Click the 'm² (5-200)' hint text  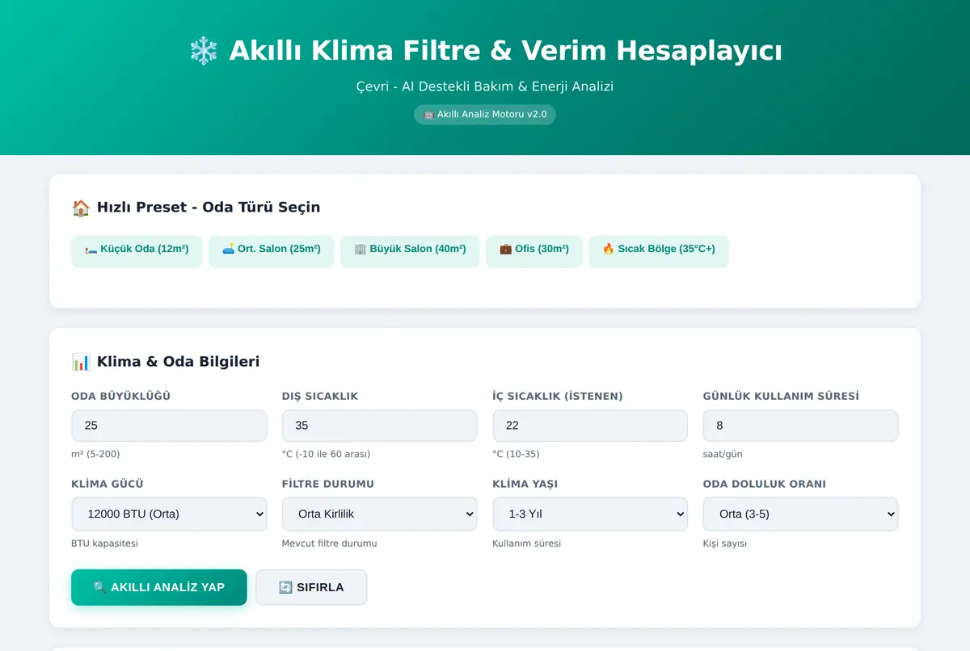point(95,454)
